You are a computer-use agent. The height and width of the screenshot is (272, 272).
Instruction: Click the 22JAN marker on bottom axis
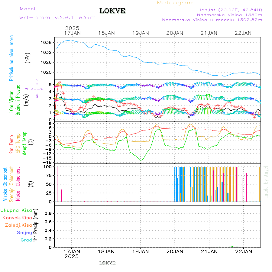click(244, 251)
